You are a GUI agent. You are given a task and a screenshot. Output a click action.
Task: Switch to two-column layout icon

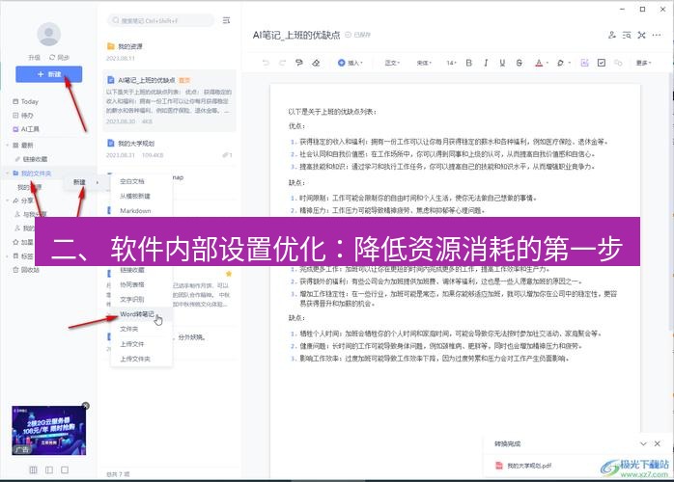point(49,470)
